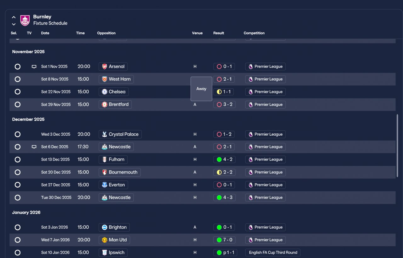Click the down chevron beside Burnley
Image resolution: width=403 pixels, height=258 pixels.
(14, 24)
